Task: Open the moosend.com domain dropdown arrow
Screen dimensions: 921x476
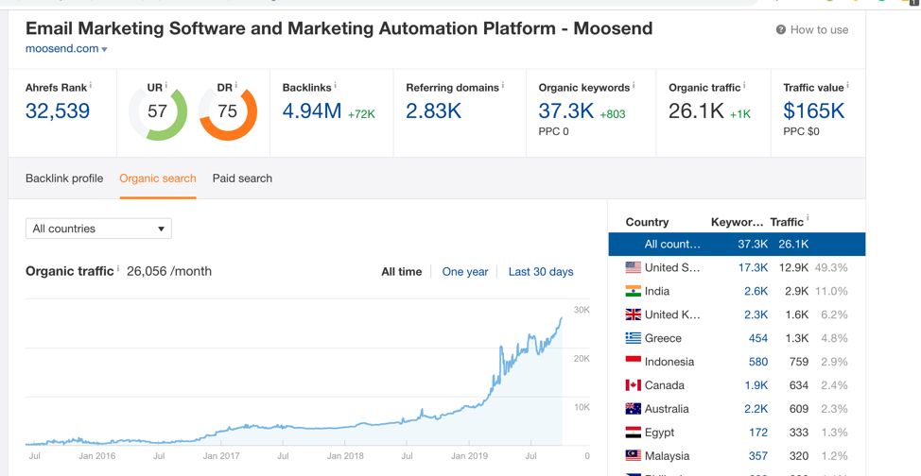Action: pos(105,49)
